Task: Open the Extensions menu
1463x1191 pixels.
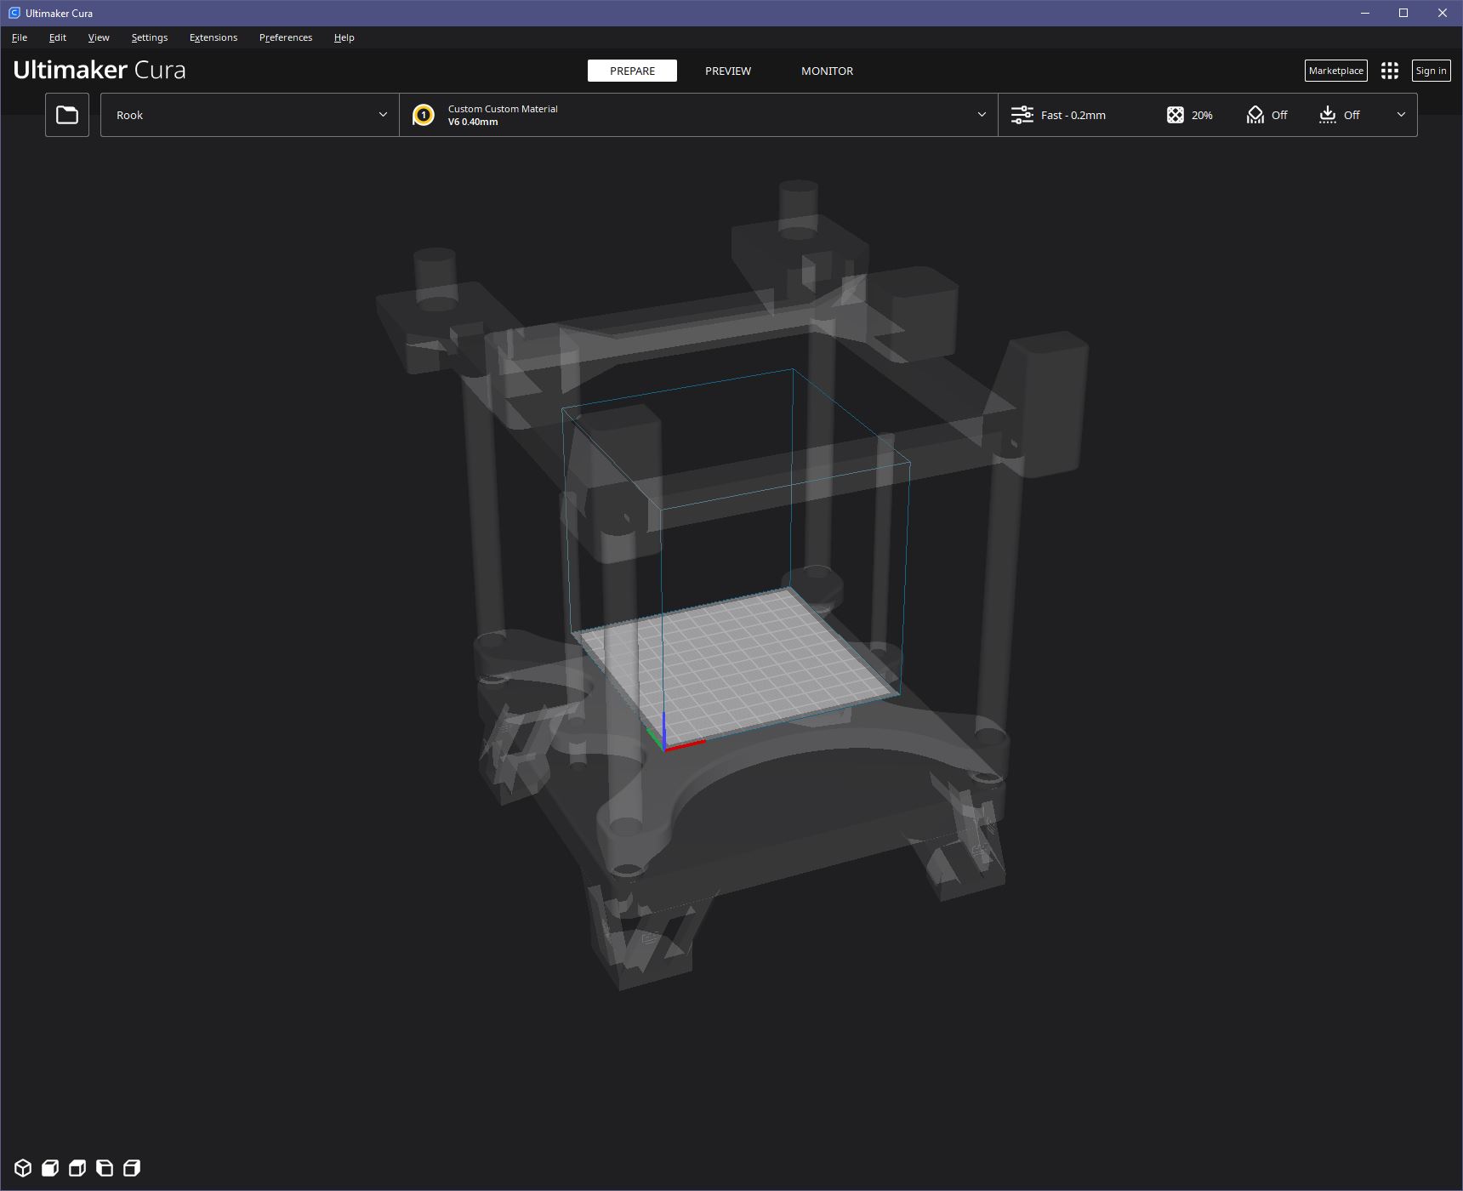Action: [213, 37]
